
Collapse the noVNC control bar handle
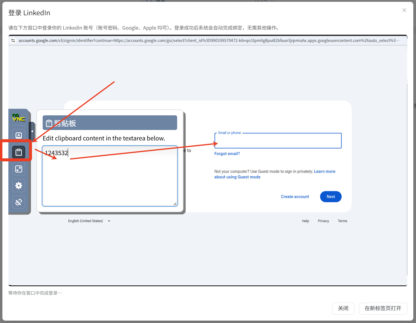[x=32, y=131]
